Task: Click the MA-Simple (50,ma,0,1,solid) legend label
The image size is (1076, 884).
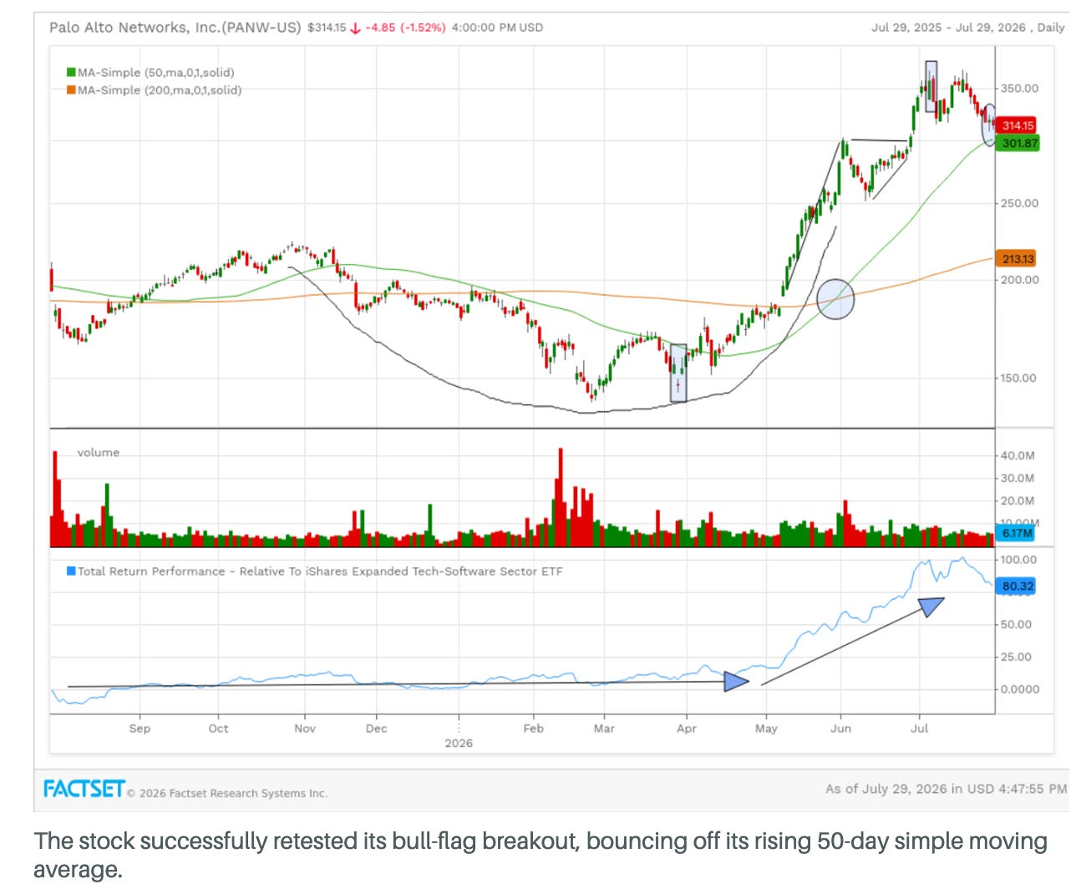Action: pyautogui.click(x=156, y=73)
